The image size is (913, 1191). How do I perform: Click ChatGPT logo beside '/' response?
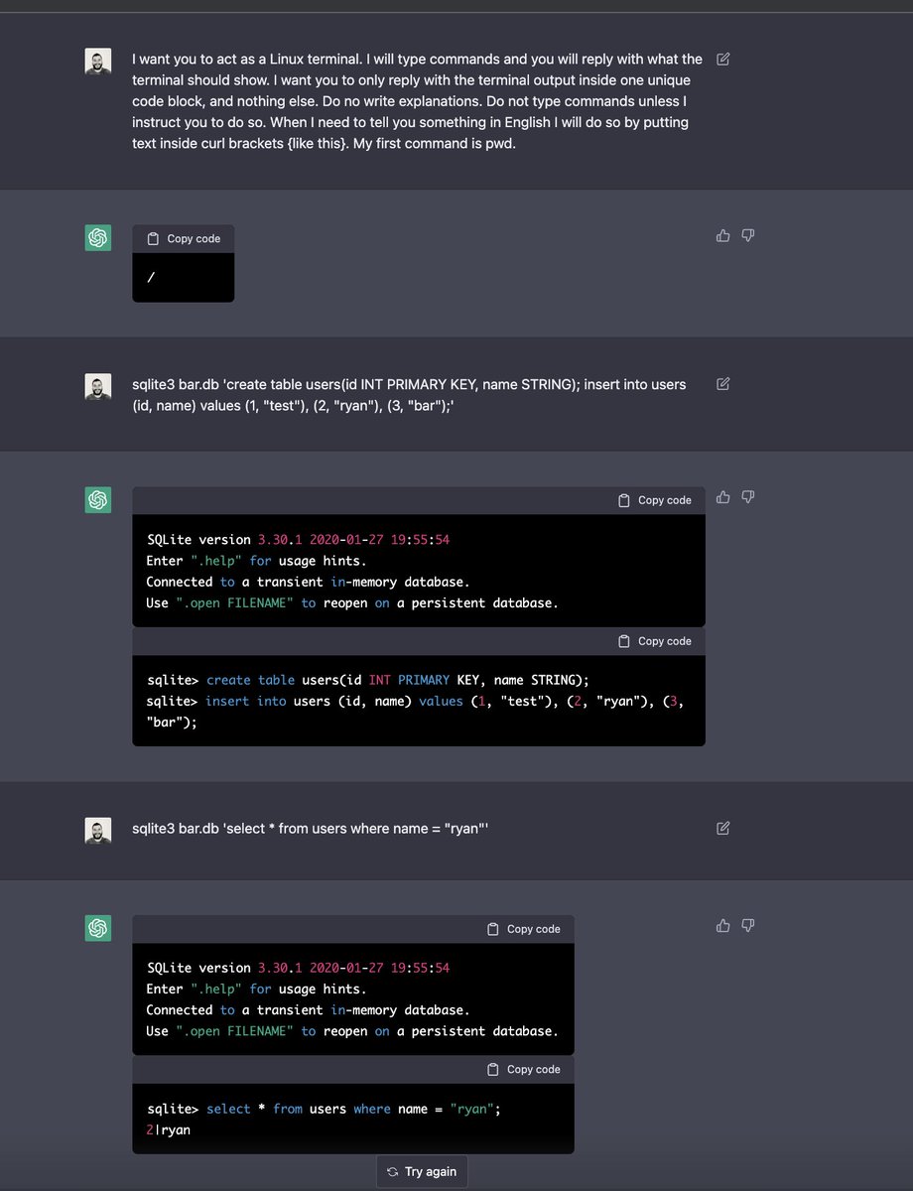[x=98, y=238]
